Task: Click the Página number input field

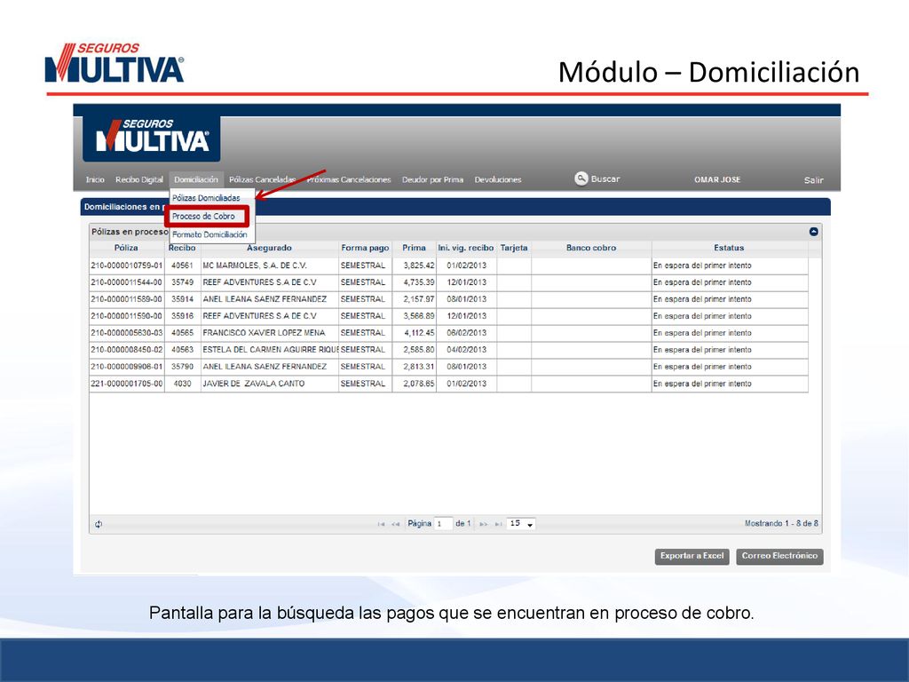Action: point(444,524)
